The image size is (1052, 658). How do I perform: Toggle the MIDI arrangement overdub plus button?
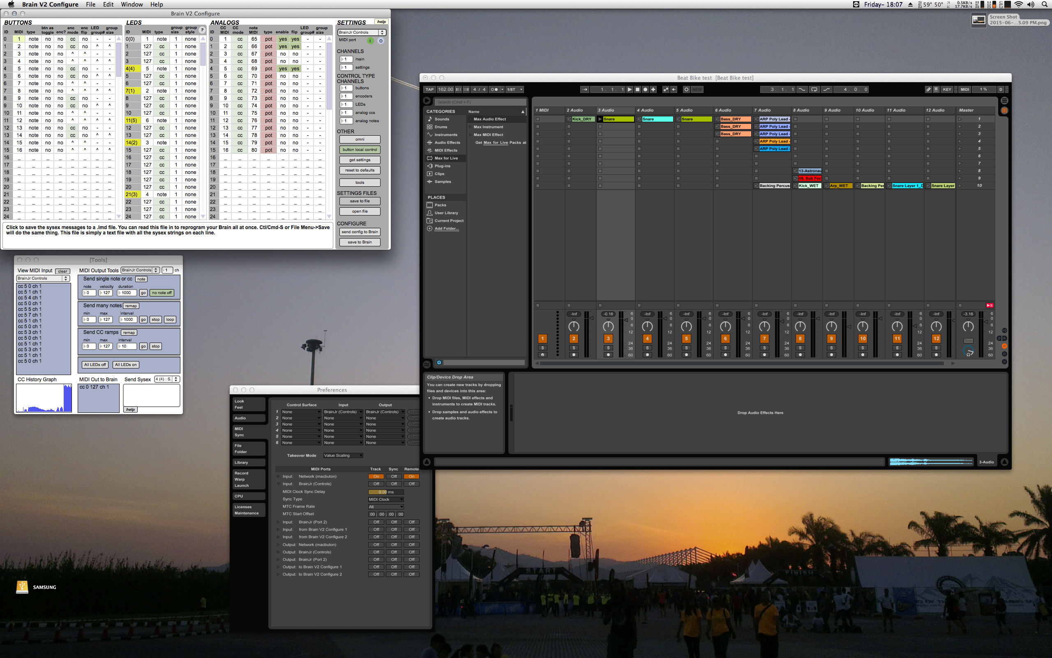coord(653,89)
